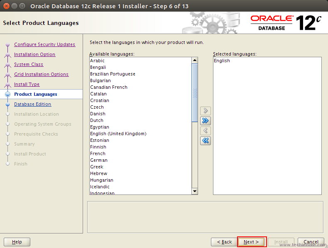
Task: Go to Configure Security Updates step
Action: [44, 44]
